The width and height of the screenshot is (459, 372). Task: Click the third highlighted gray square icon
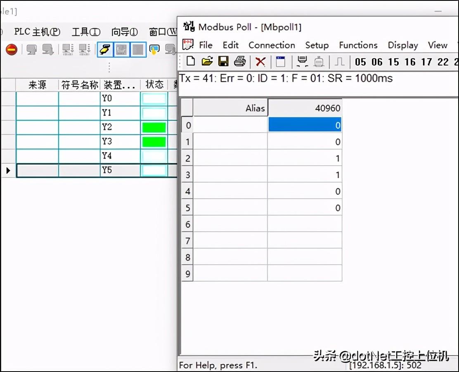point(138,49)
